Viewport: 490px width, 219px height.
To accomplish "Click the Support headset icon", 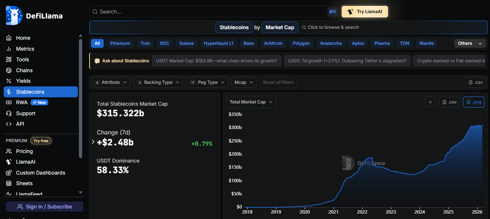I will (x=9, y=113).
